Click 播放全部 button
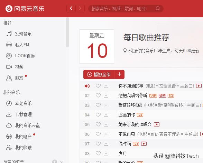Viewport: 203px width, 163px height. tap(99, 74)
